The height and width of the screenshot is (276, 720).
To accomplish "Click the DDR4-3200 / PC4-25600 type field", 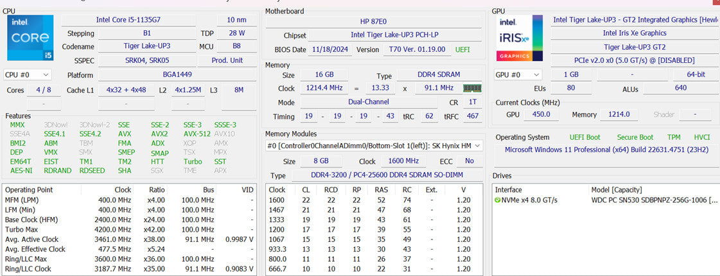I will click(386, 175).
